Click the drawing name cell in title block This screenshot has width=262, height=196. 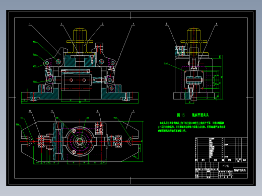[240, 170]
